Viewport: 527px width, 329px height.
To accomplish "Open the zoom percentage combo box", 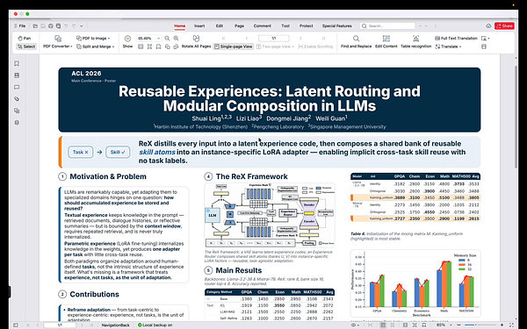I will coord(148,39).
